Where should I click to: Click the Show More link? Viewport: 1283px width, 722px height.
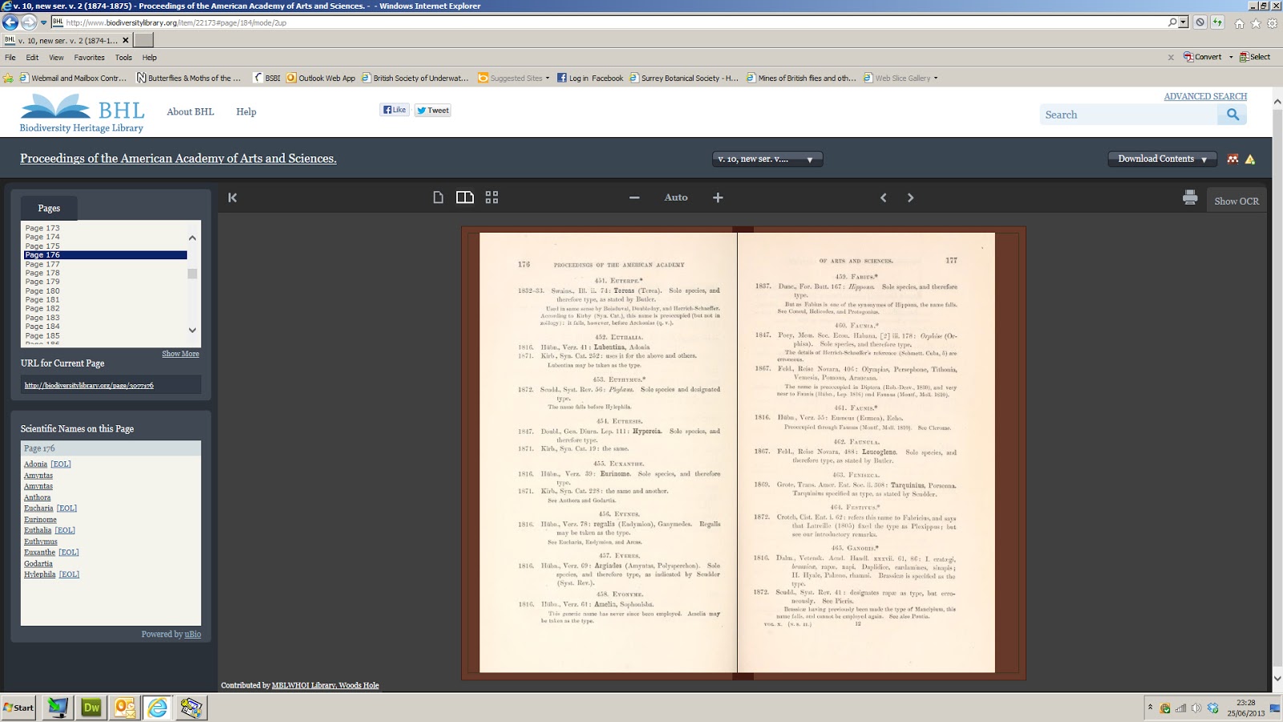click(180, 354)
